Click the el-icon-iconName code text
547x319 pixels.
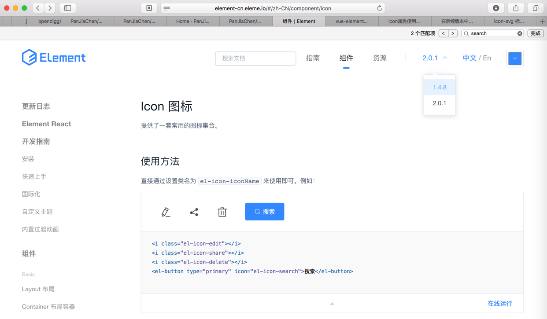coord(229,181)
